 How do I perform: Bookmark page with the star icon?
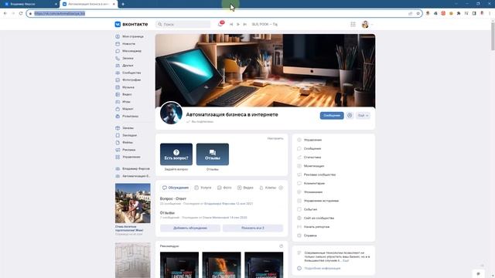418,14
